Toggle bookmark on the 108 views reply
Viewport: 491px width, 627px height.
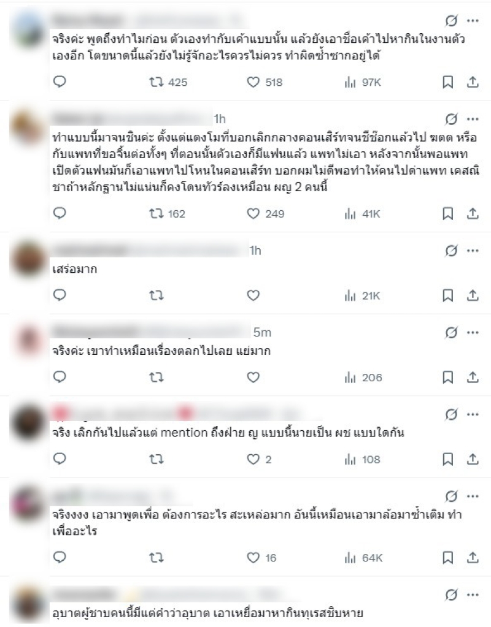tap(448, 460)
